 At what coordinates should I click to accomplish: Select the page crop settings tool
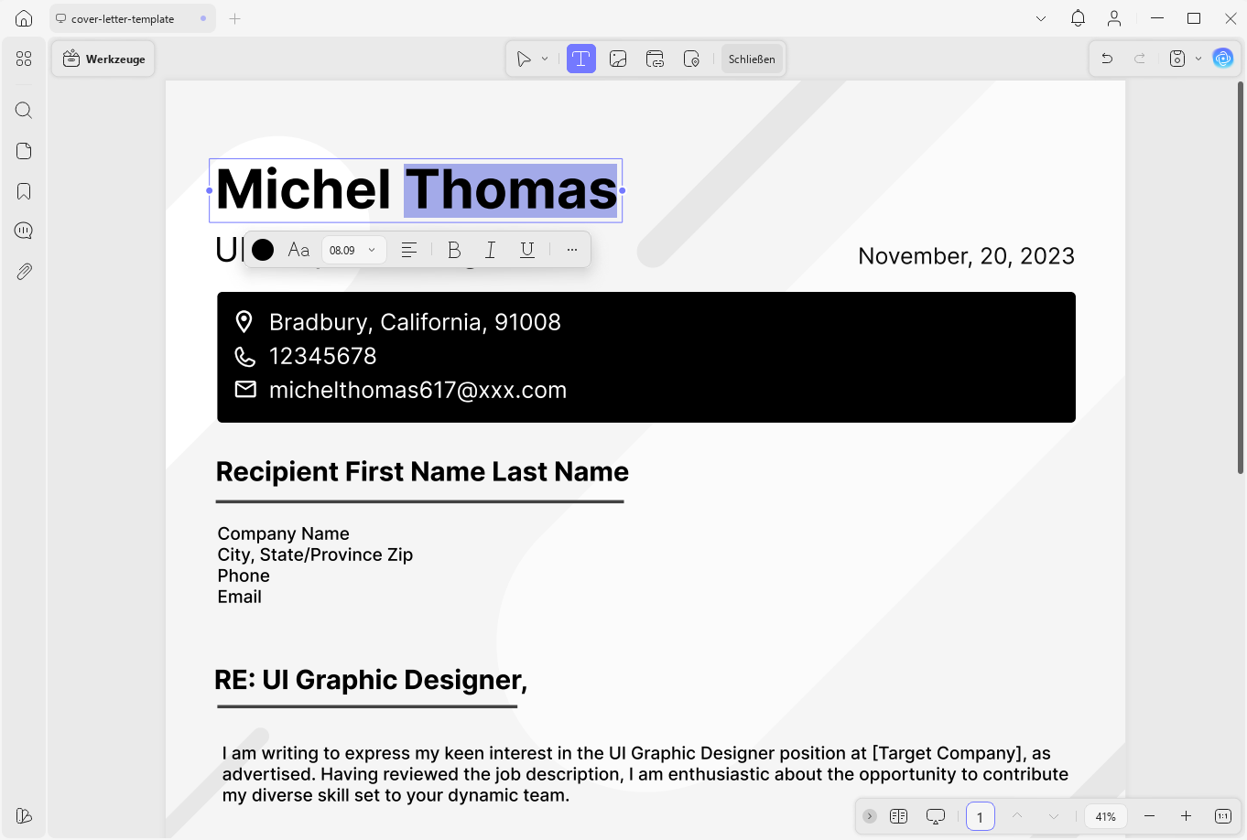click(x=691, y=59)
